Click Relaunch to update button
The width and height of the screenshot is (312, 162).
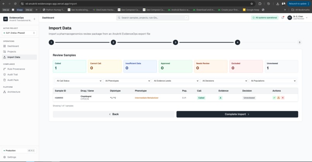click(298, 3)
